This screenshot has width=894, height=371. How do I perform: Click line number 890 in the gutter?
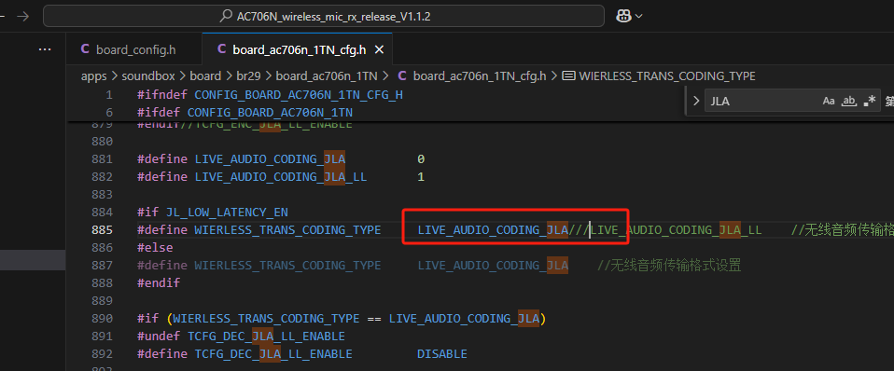102,319
